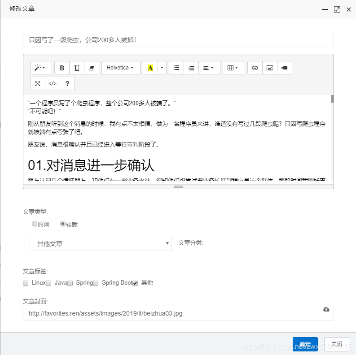Image resolution: width=356 pixels, height=355 pixels.
Task: Click the eraser remove-format icon
Action: 92,68
